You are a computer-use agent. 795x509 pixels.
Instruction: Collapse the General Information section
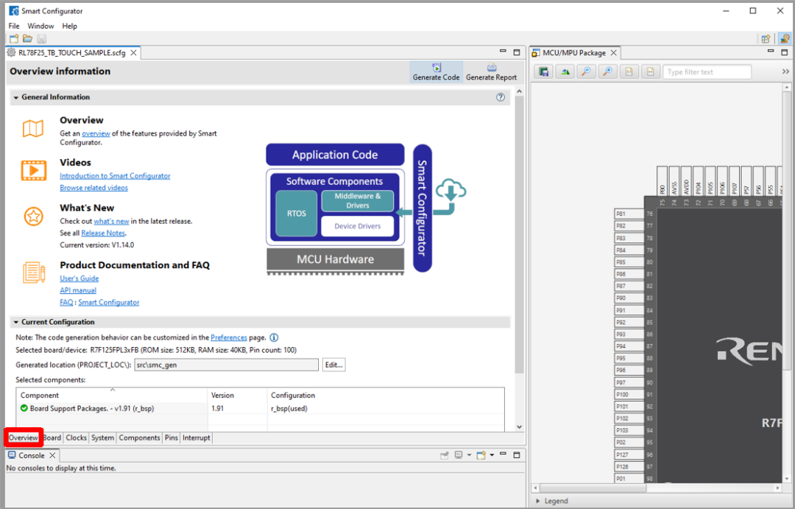16,97
